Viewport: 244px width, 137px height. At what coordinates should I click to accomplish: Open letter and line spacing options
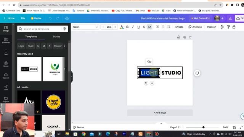(169, 27)
